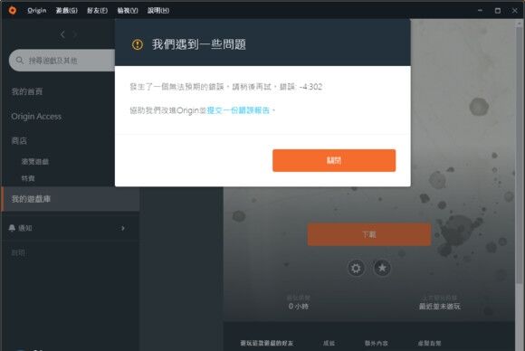Click the 提交一份錯誤報告 link
Image resolution: width=525 pixels, height=351 pixels.
click(x=238, y=110)
